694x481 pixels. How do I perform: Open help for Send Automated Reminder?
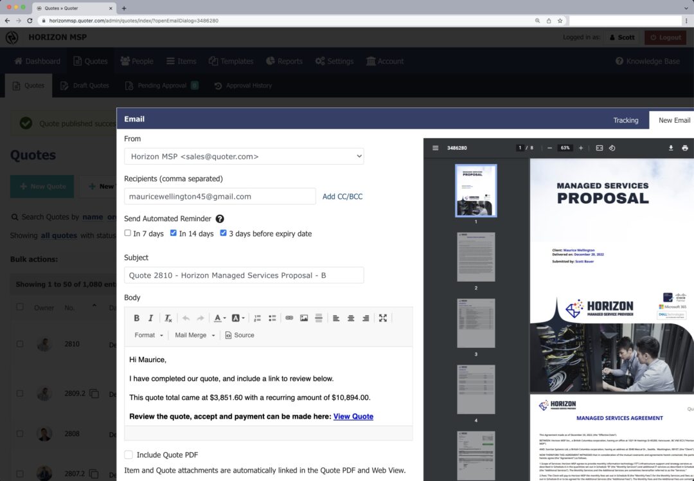pyautogui.click(x=220, y=219)
